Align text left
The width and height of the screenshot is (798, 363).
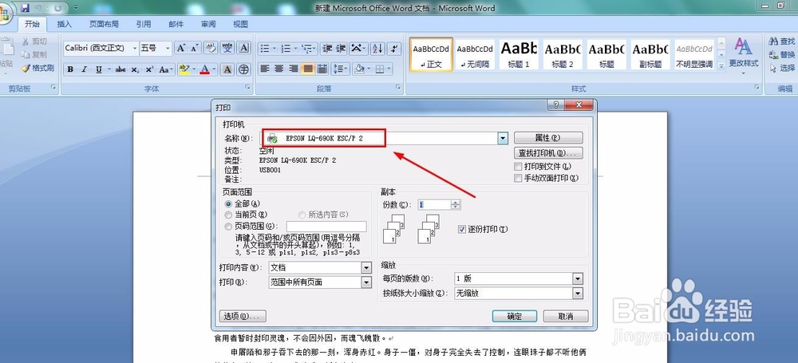pyautogui.click(x=265, y=69)
